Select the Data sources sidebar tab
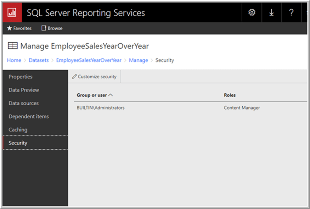The width and height of the screenshot is (310, 209). [35, 103]
